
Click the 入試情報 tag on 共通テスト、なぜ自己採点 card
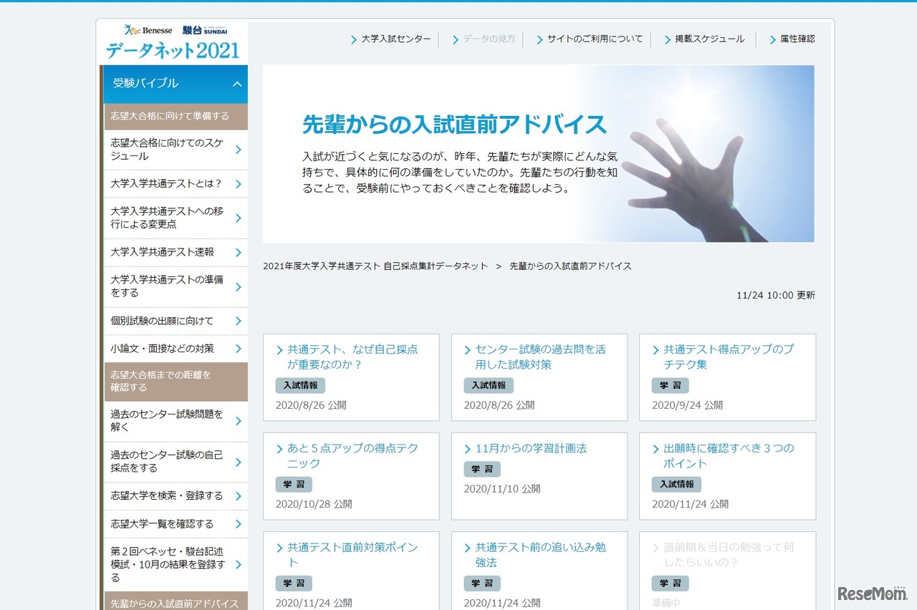tap(300, 385)
